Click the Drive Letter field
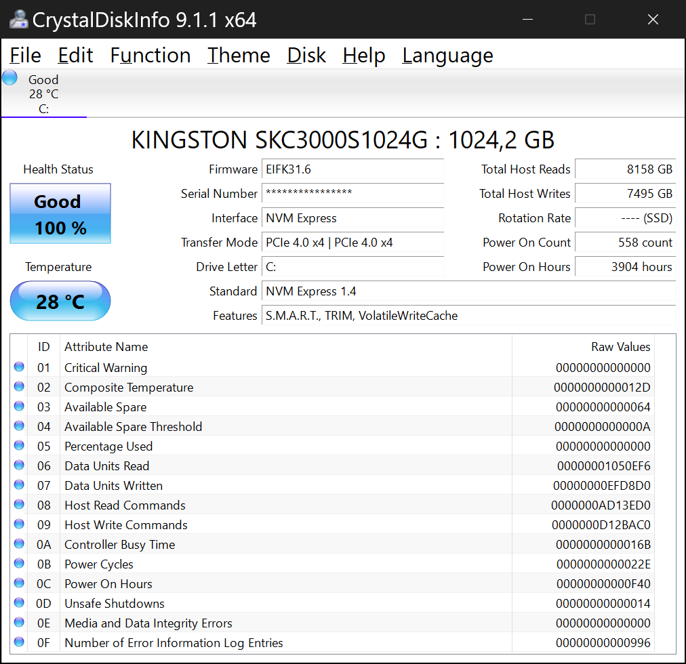The image size is (686, 664). click(x=352, y=267)
